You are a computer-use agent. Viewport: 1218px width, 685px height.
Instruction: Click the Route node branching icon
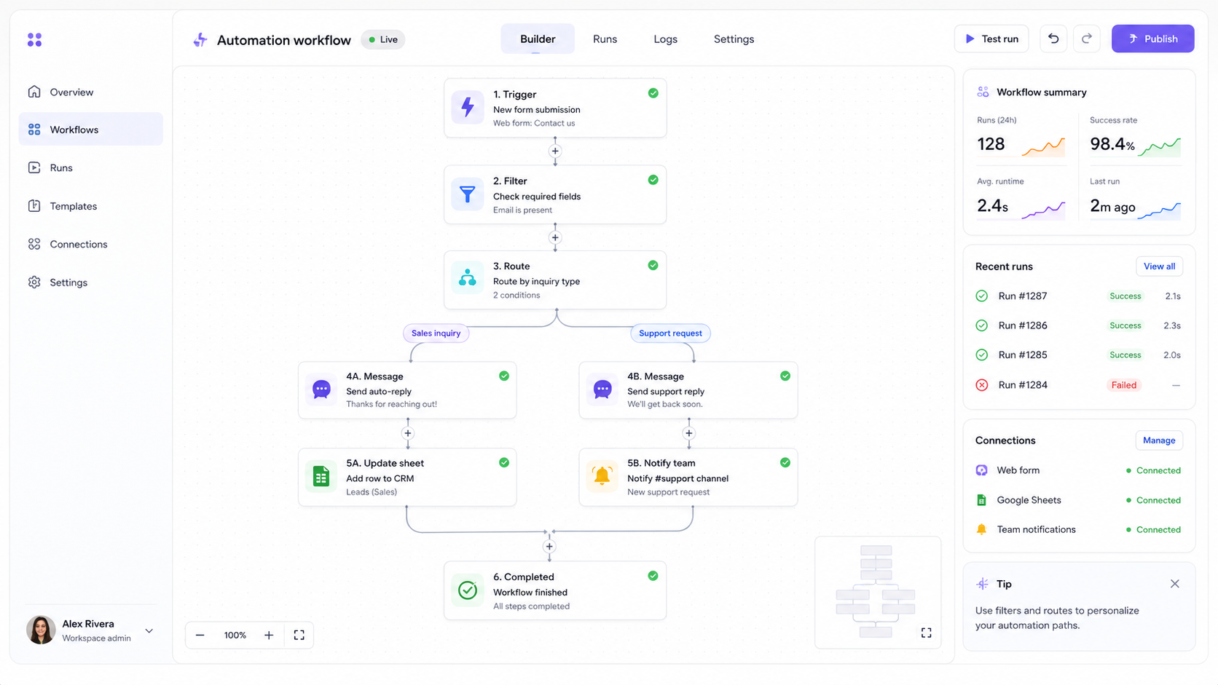[x=468, y=279]
